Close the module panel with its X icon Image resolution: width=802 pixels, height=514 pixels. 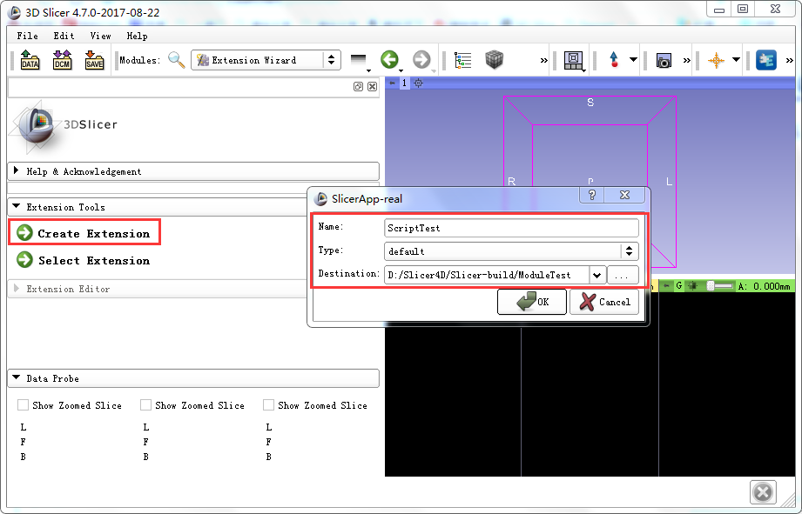(373, 87)
